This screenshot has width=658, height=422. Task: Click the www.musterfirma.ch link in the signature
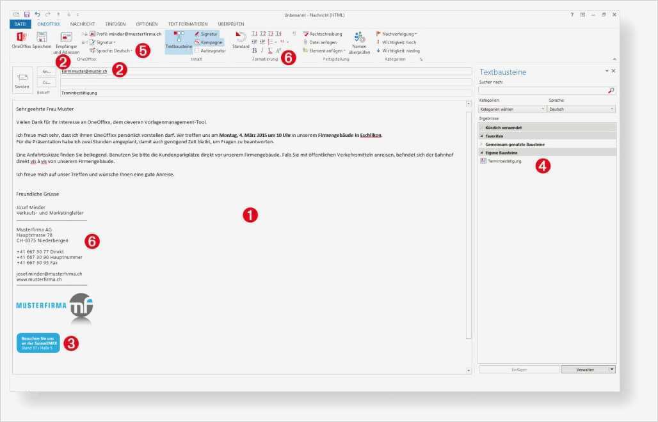point(39,279)
